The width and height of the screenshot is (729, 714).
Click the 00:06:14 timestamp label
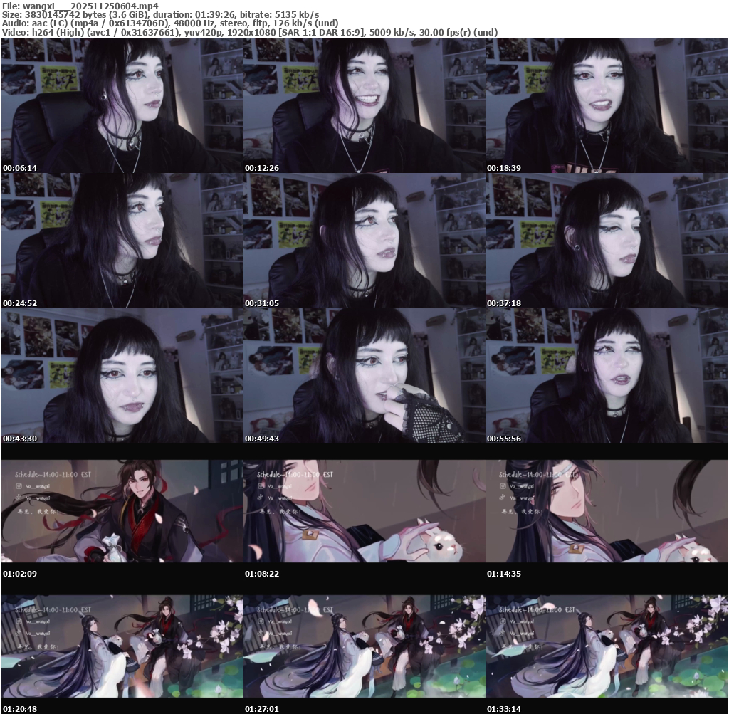pyautogui.click(x=19, y=168)
